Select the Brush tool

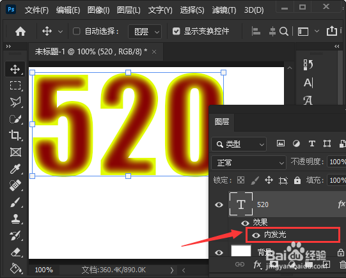[15, 202]
